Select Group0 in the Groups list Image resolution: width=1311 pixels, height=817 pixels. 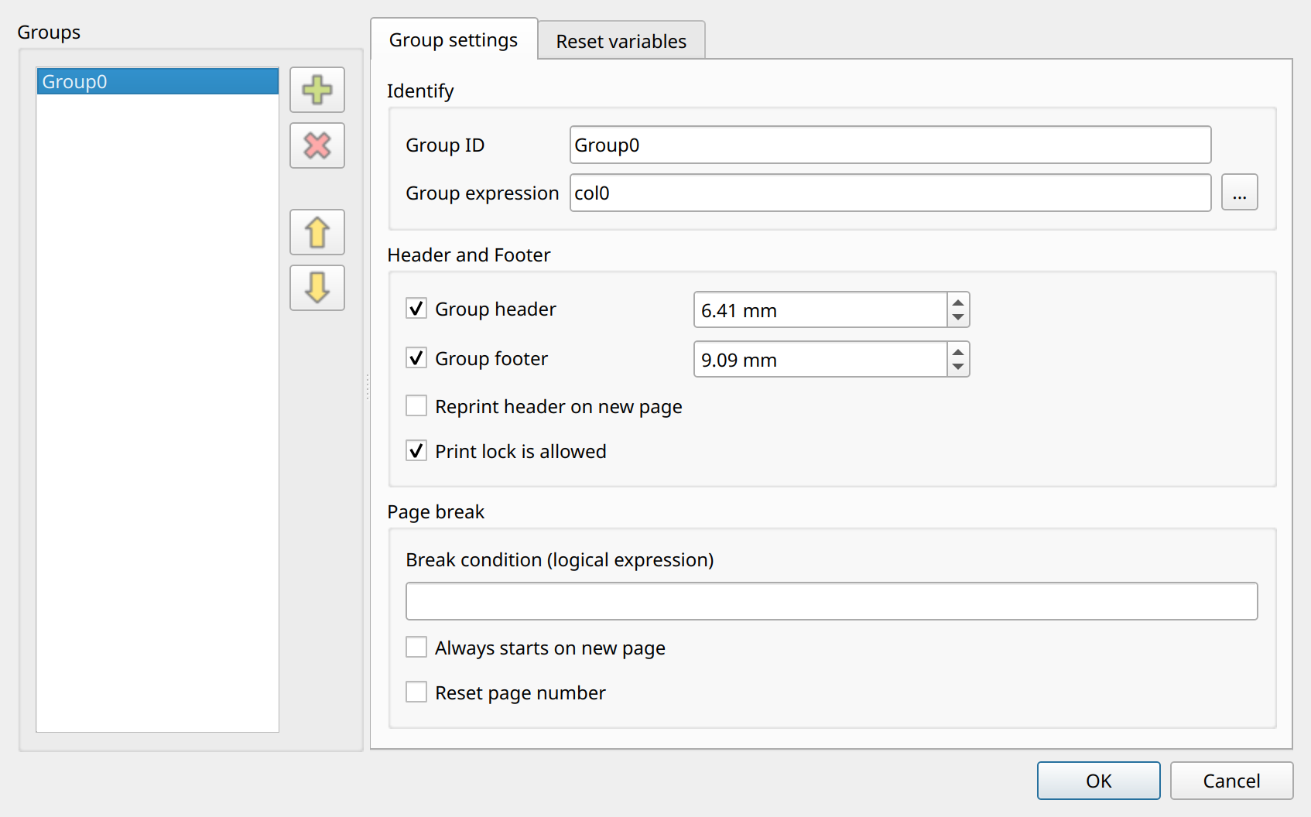pyautogui.click(x=158, y=81)
